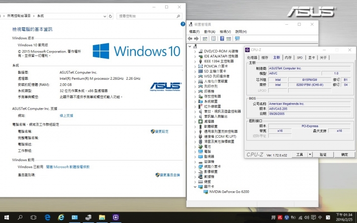Click the 确定 button in CPU-Z
The width and height of the screenshot is (357, 223).
(345, 155)
